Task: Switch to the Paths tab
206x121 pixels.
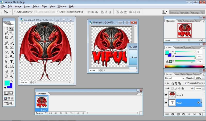Action: [x=183, y=74]
